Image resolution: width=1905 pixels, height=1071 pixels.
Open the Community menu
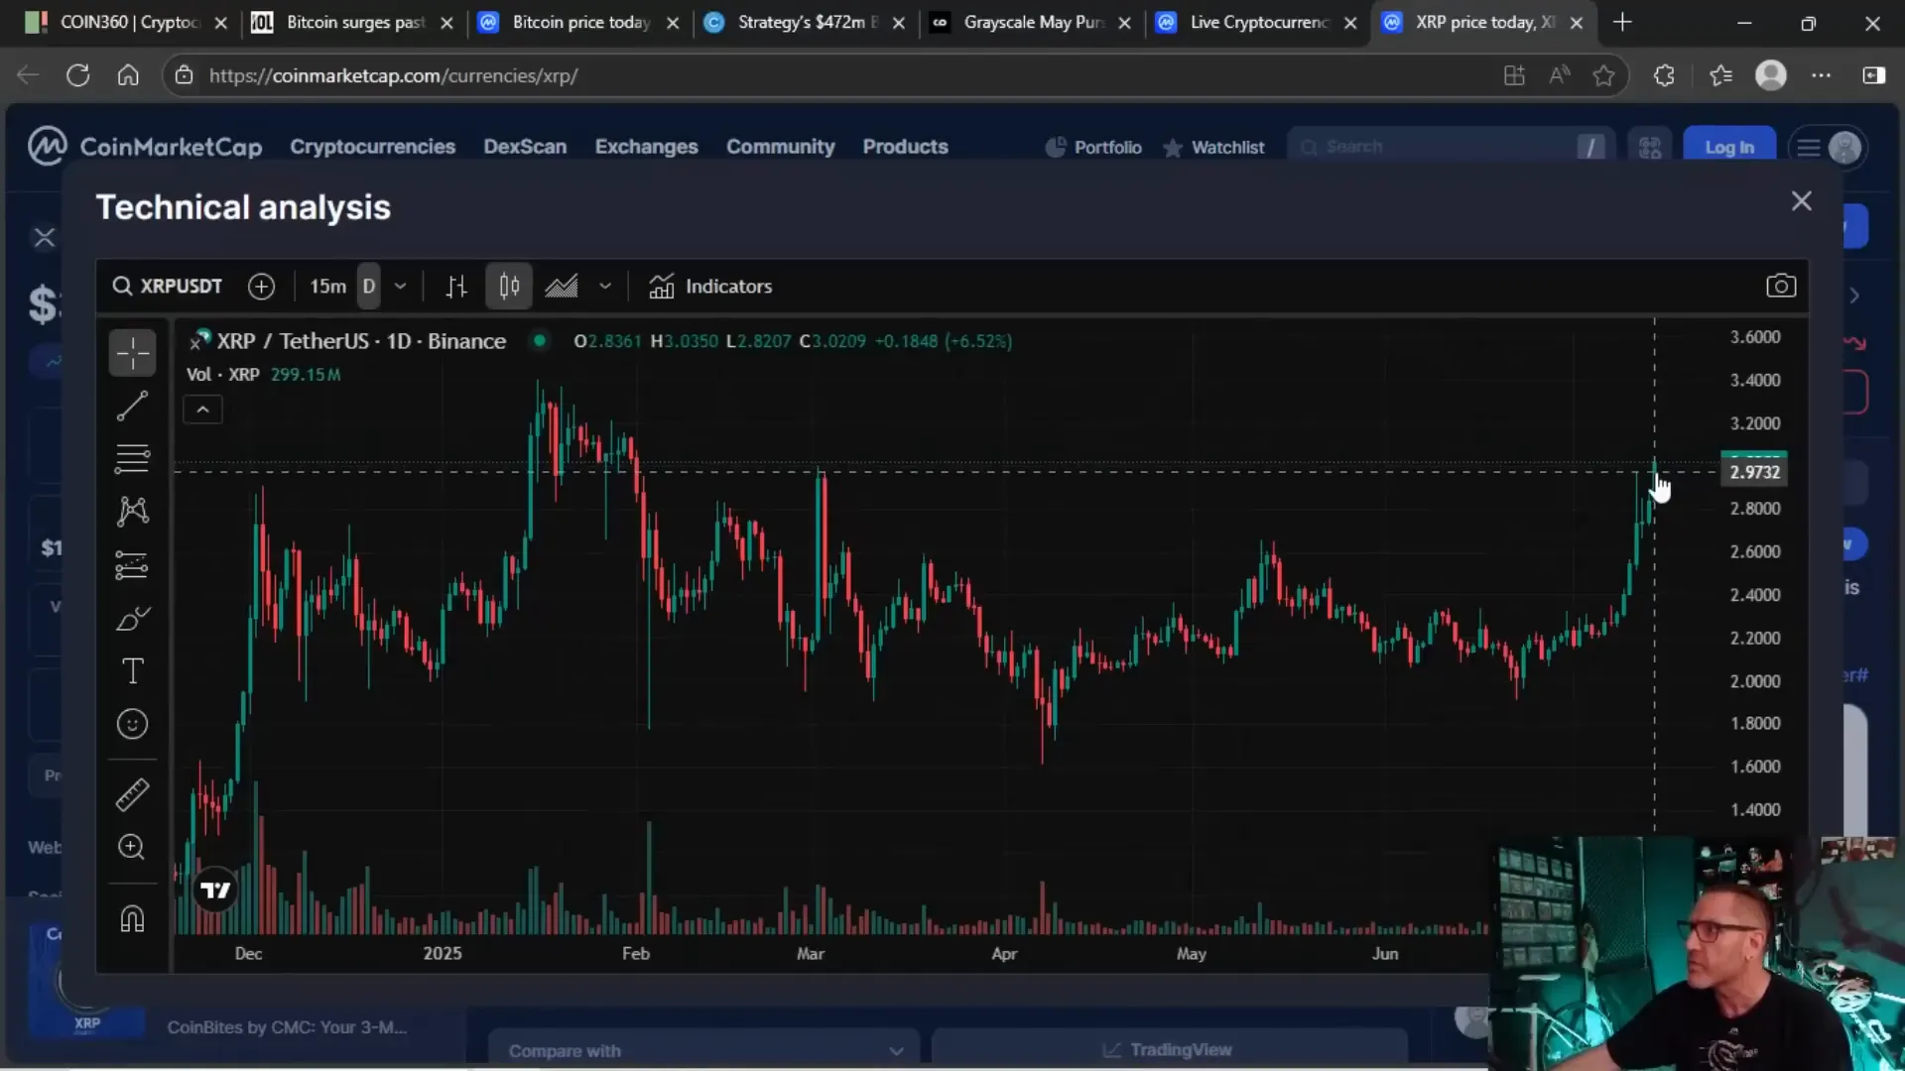tap(780, 147)
